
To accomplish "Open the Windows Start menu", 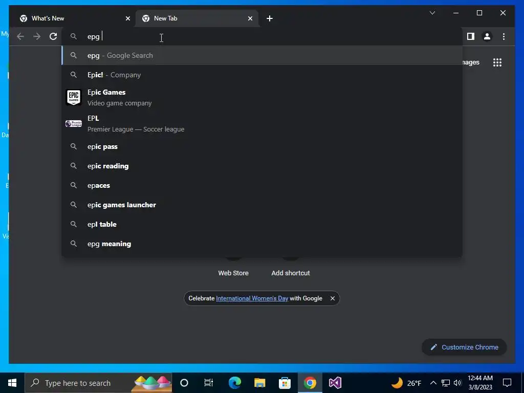I will click(x=12, y=383).
